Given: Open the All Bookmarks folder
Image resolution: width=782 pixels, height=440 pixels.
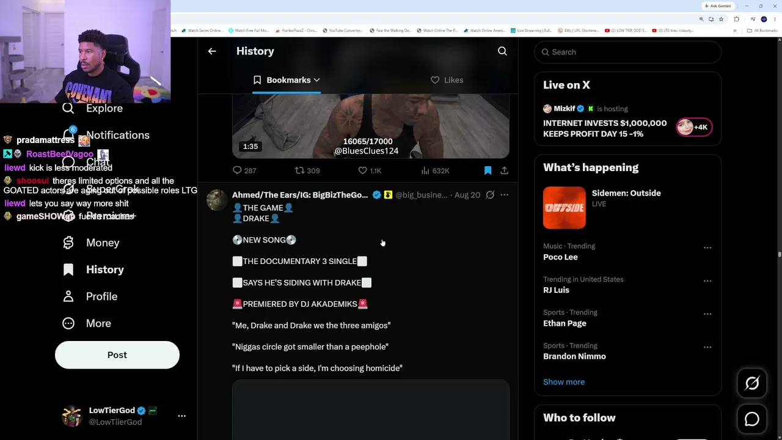Looking at the screenshot, I should pyautogui.click(x=762, y=31).
